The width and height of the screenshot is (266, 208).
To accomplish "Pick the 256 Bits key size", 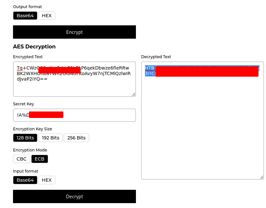I will (x=76, y=138).
